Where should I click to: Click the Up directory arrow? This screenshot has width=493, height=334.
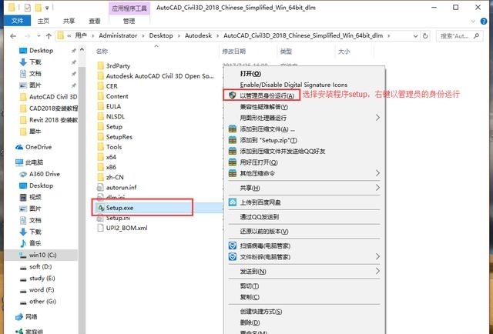point(49,36)
